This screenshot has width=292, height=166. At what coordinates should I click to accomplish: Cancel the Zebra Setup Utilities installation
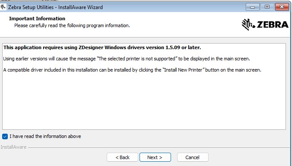tap(193, 157)
